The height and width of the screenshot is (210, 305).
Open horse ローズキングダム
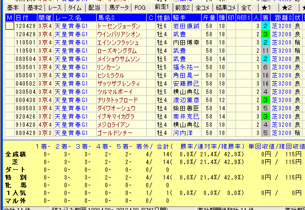coord(117,51)
